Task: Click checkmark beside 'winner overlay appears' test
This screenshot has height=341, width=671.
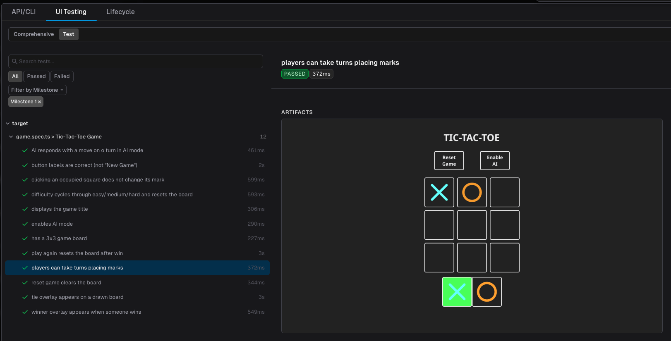Action: point(25,312)
